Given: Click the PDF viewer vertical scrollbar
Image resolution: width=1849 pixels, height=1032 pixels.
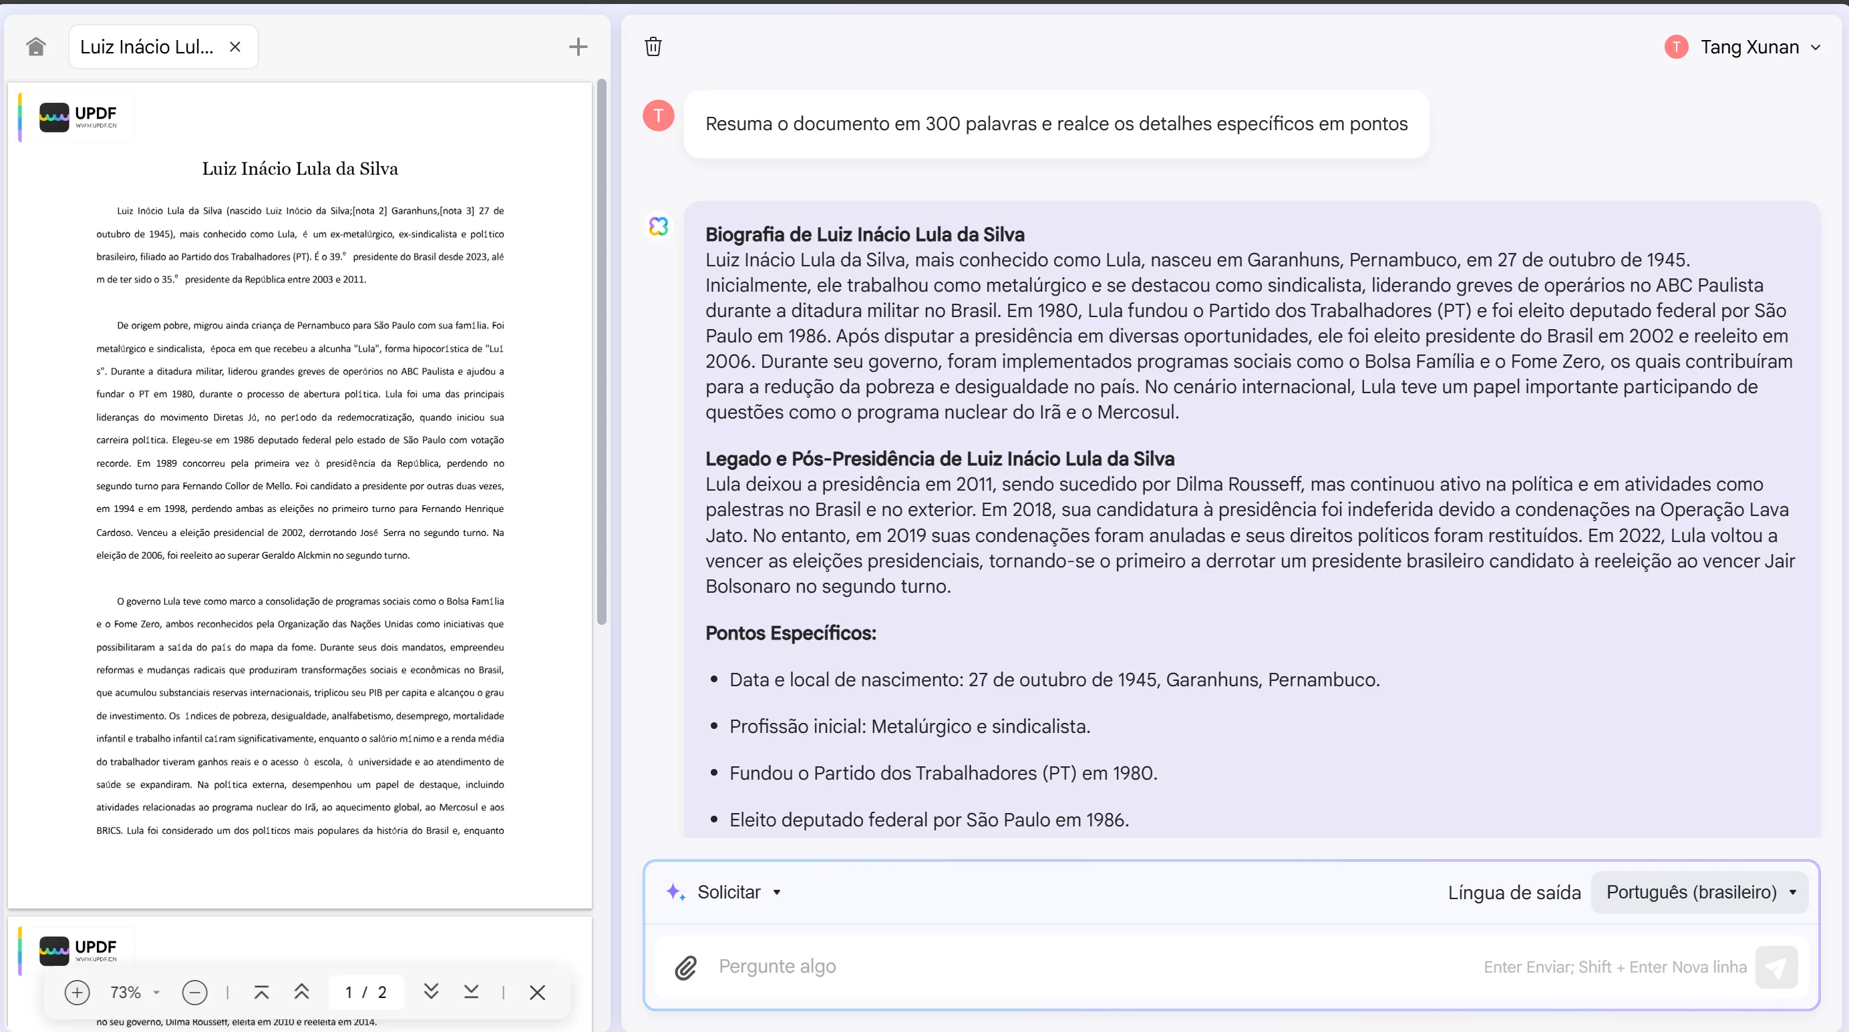Looking at the screenshot, I should [601, 351].
